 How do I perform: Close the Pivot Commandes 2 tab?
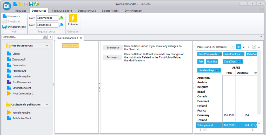tap(81, 38)
